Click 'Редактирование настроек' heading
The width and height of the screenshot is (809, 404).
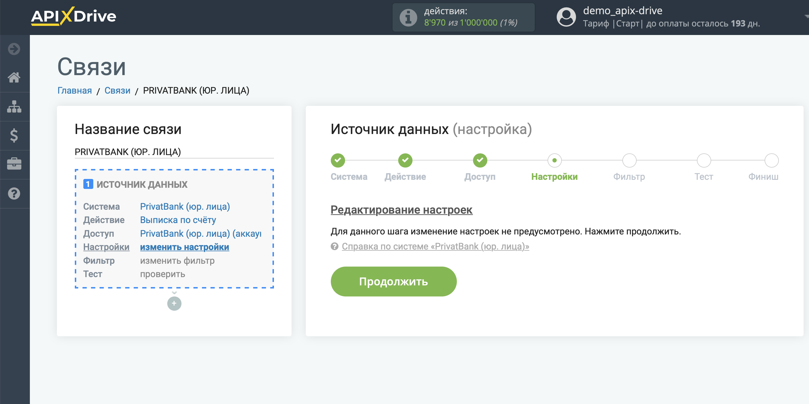click(x=402, y=210)
